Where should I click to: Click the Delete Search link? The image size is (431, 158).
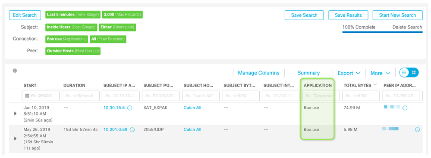[407, 27]
